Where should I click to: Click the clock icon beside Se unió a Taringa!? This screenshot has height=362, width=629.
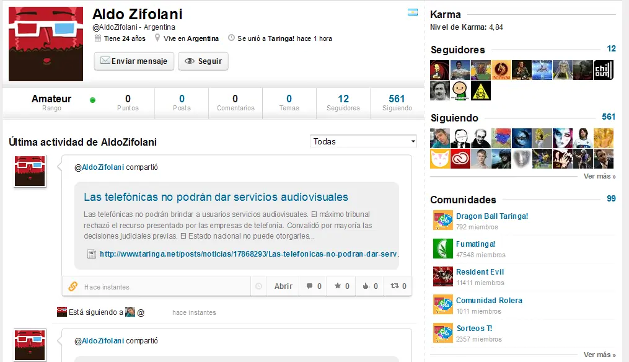(232, 38)
